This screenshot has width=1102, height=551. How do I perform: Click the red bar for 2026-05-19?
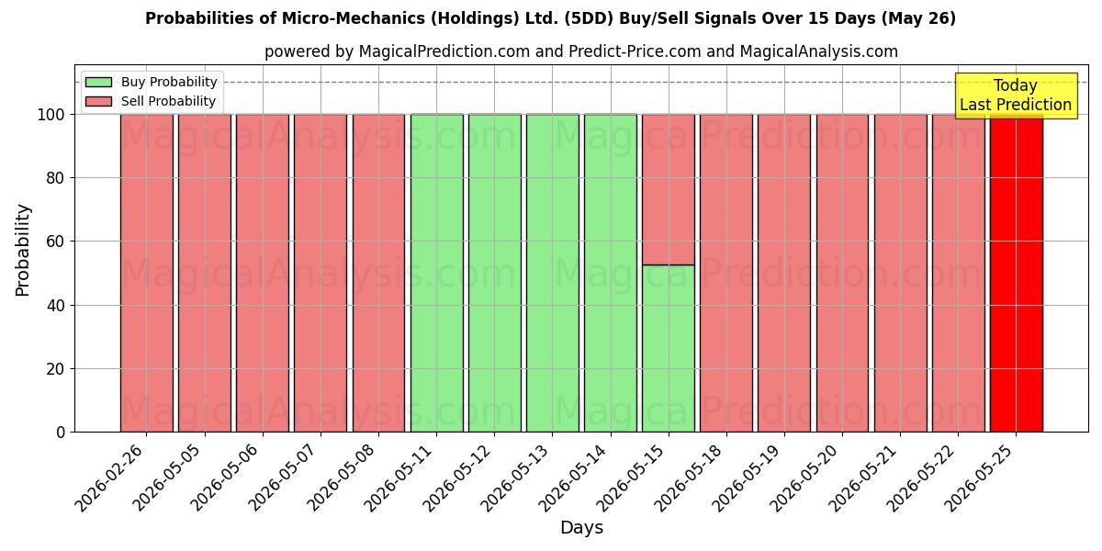point(783,273)
